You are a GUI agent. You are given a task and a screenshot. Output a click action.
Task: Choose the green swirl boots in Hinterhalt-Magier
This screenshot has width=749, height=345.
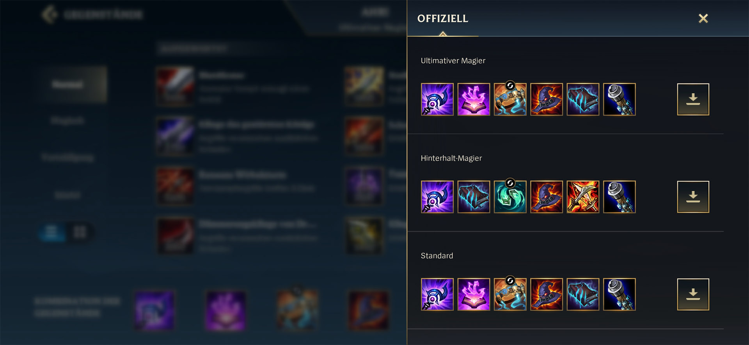pyautogui.click(x=510, y=197)
